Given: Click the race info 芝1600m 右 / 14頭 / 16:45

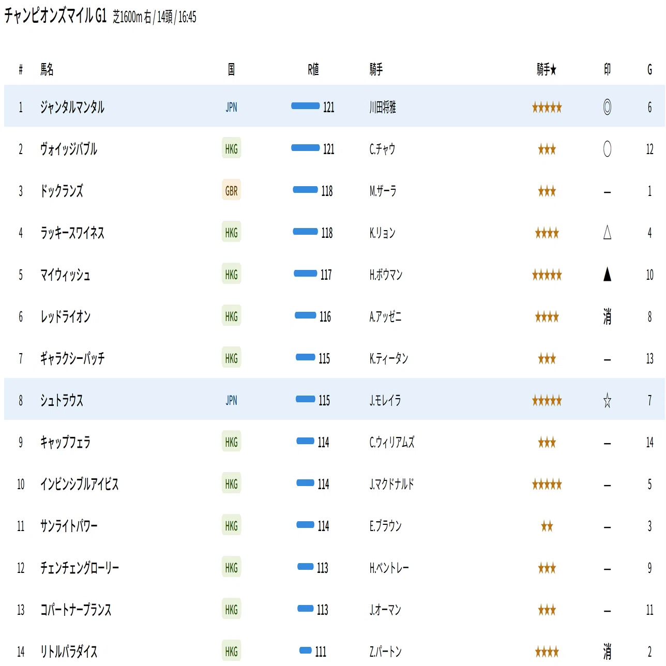Looking at the screenshot, I should 155,17.
